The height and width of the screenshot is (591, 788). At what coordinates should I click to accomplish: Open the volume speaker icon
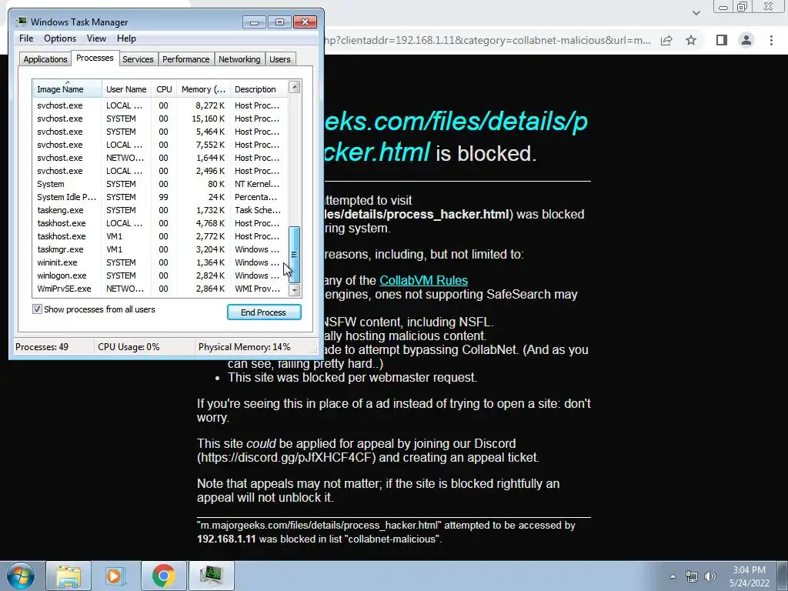pos(710,576)
